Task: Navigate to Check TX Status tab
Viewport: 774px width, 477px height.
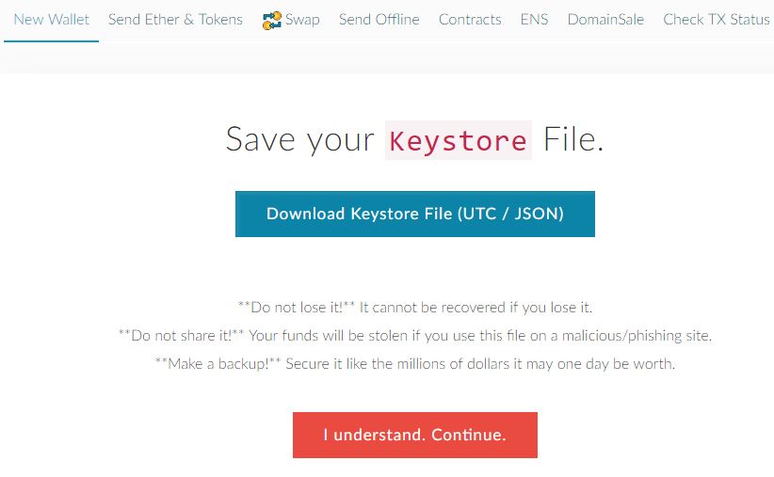Action: pyautogui.click(x=716, y=20)
